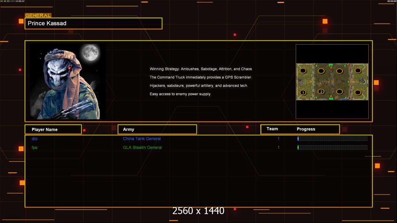Click the 00:00:00 game timer

[x=392, y=1]
